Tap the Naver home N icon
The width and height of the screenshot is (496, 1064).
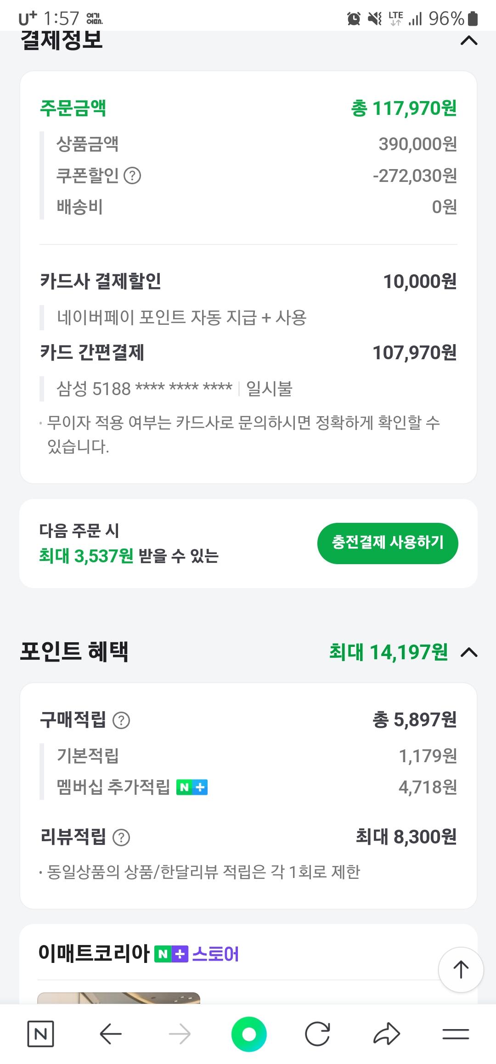pyautogui.click(x=40, y=1034)
